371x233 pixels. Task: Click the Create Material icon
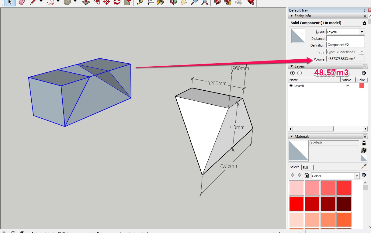pos(364,150)
